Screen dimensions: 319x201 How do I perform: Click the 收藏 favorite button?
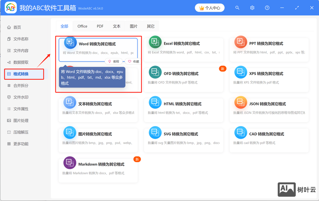[x=134, y=62]
